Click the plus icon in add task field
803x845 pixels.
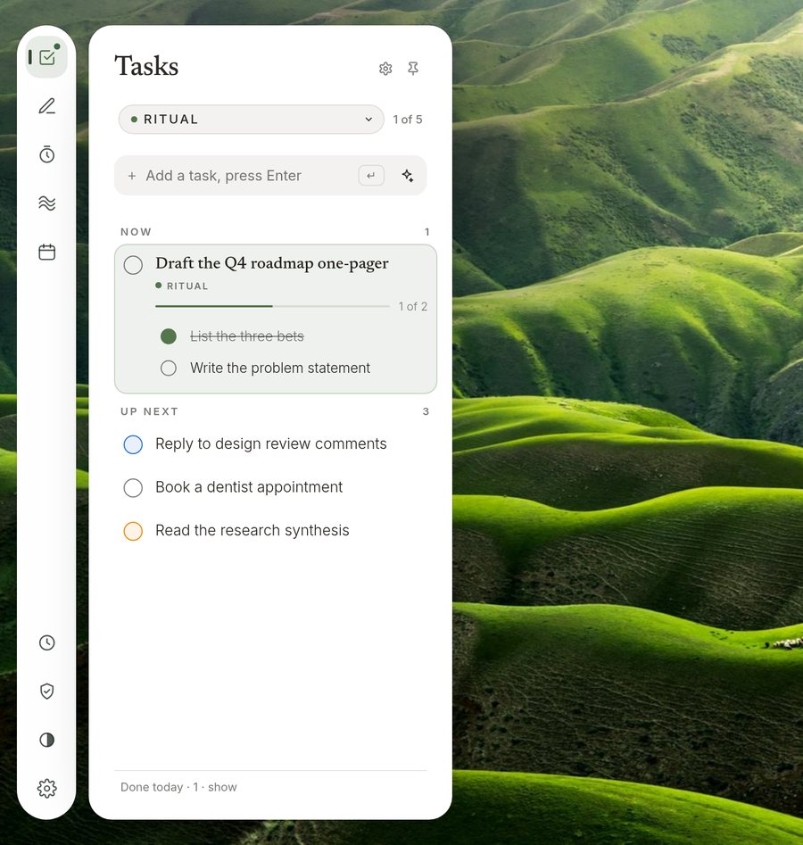131,176
